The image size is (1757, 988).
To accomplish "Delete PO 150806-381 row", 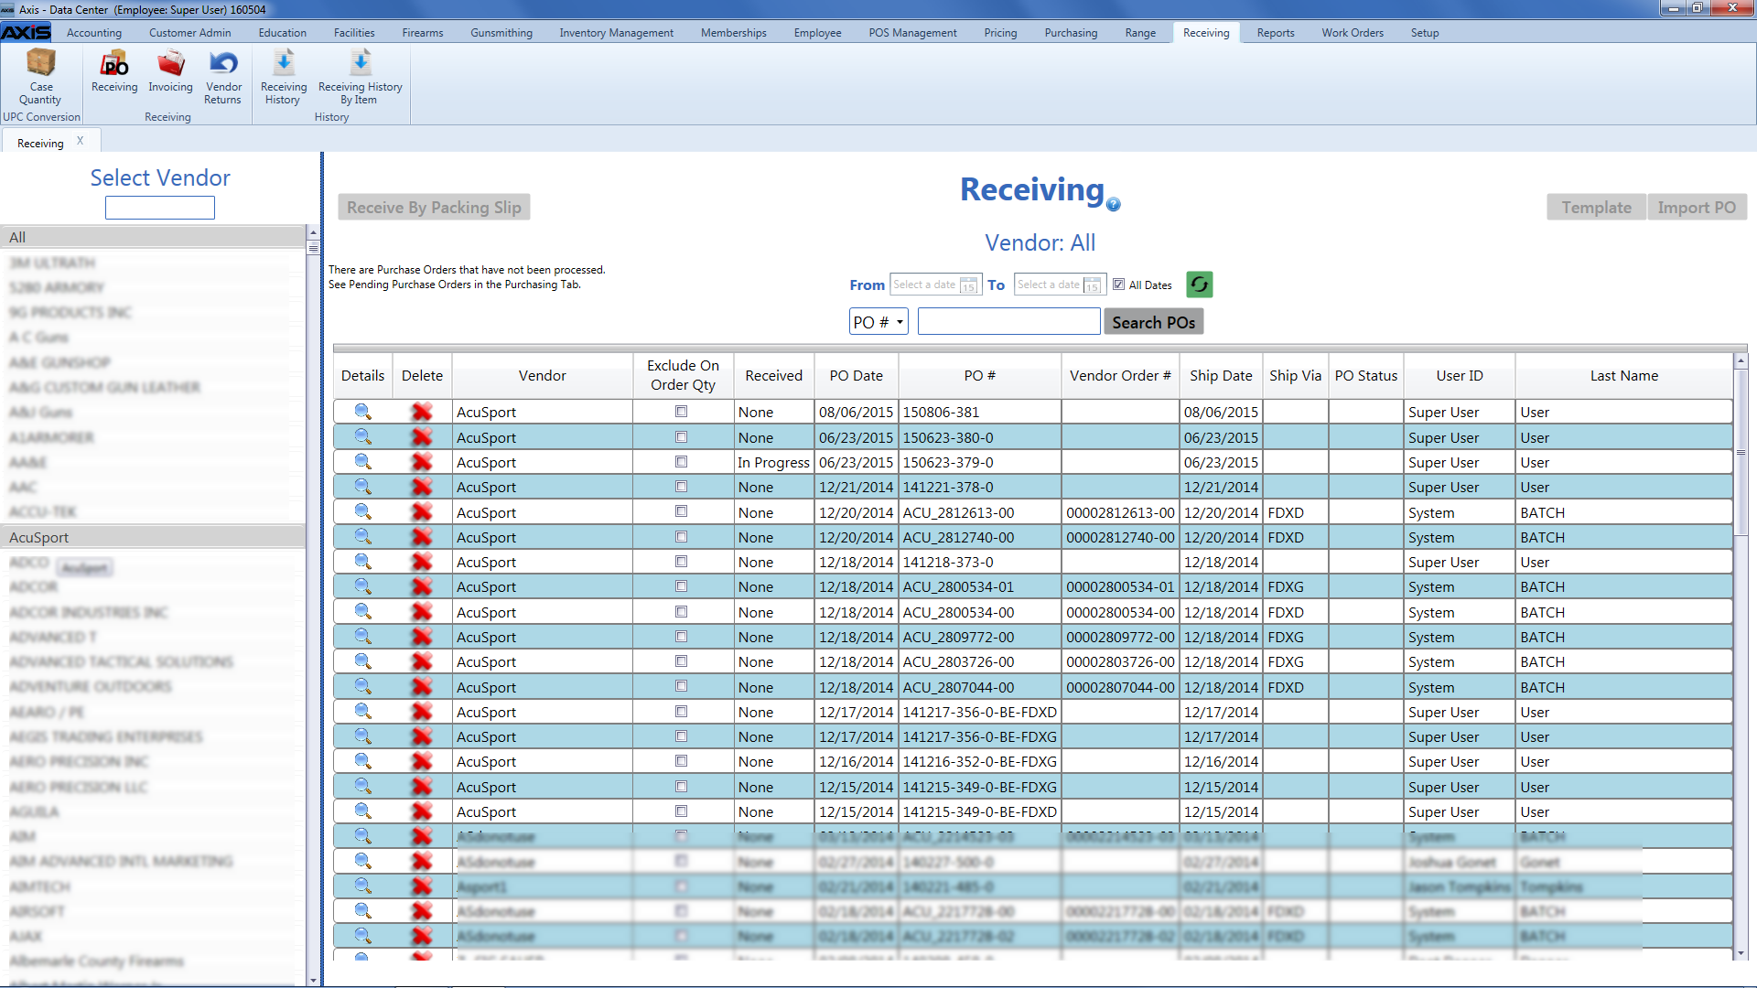I will click(x=422, y=412).
